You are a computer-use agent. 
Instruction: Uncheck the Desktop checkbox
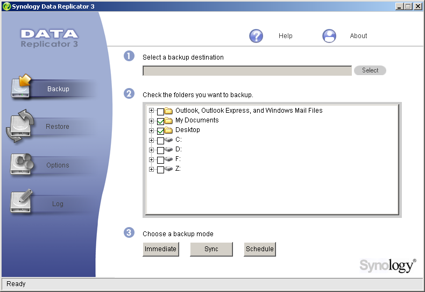[x=160, y=131]
